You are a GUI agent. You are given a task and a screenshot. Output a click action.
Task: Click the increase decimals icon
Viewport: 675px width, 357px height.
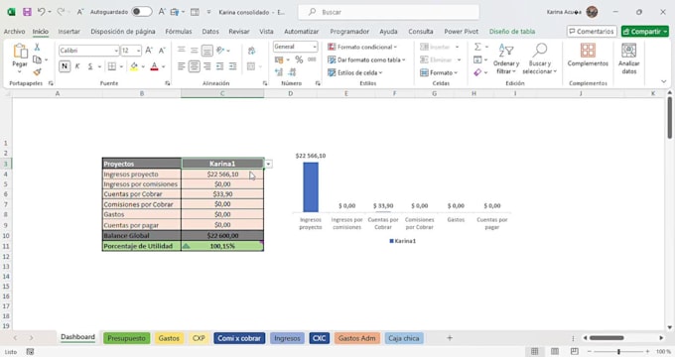(279, 71)
